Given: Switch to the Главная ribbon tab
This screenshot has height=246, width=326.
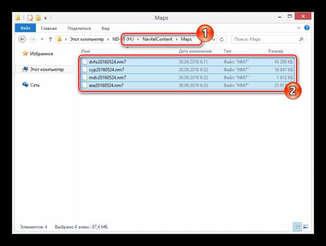Looking at the screenshot, I should coord(48,28).
